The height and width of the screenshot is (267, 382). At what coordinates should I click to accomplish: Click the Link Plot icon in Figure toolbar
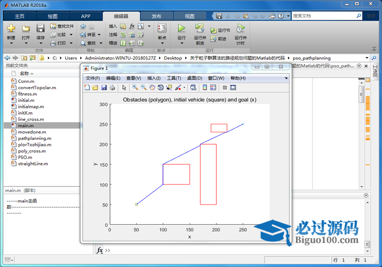193,88
